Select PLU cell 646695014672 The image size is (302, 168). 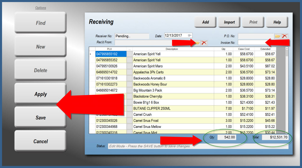[111, 90]
